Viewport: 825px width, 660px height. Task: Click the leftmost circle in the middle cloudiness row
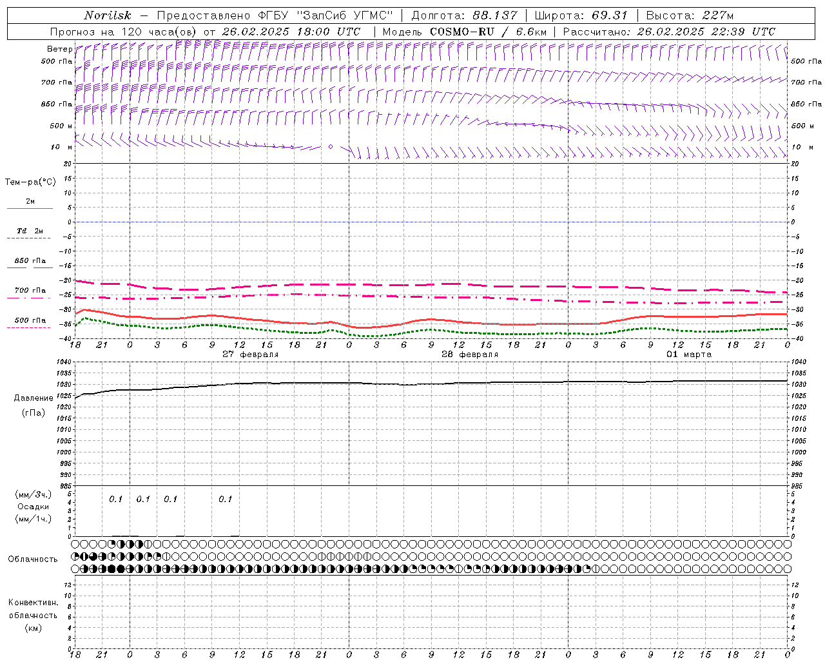[75, 556]
